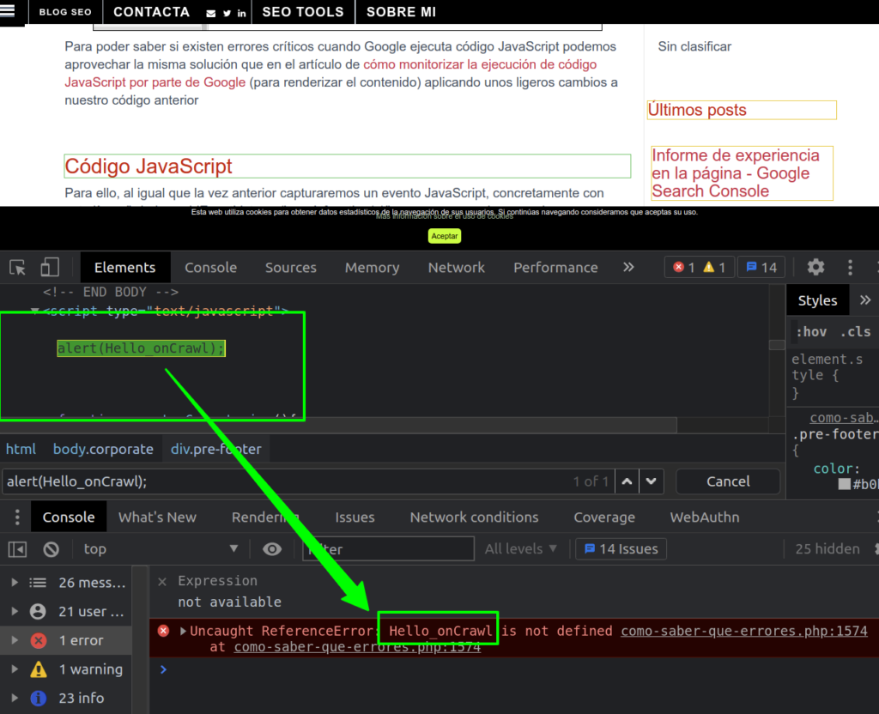Screen dimensions: 879x714
Task: Expand more DevTools tabs chevron
Action: 628,267
